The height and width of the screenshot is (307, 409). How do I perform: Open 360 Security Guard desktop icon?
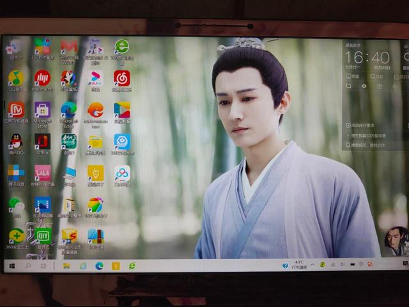click(x=16, y=235)
